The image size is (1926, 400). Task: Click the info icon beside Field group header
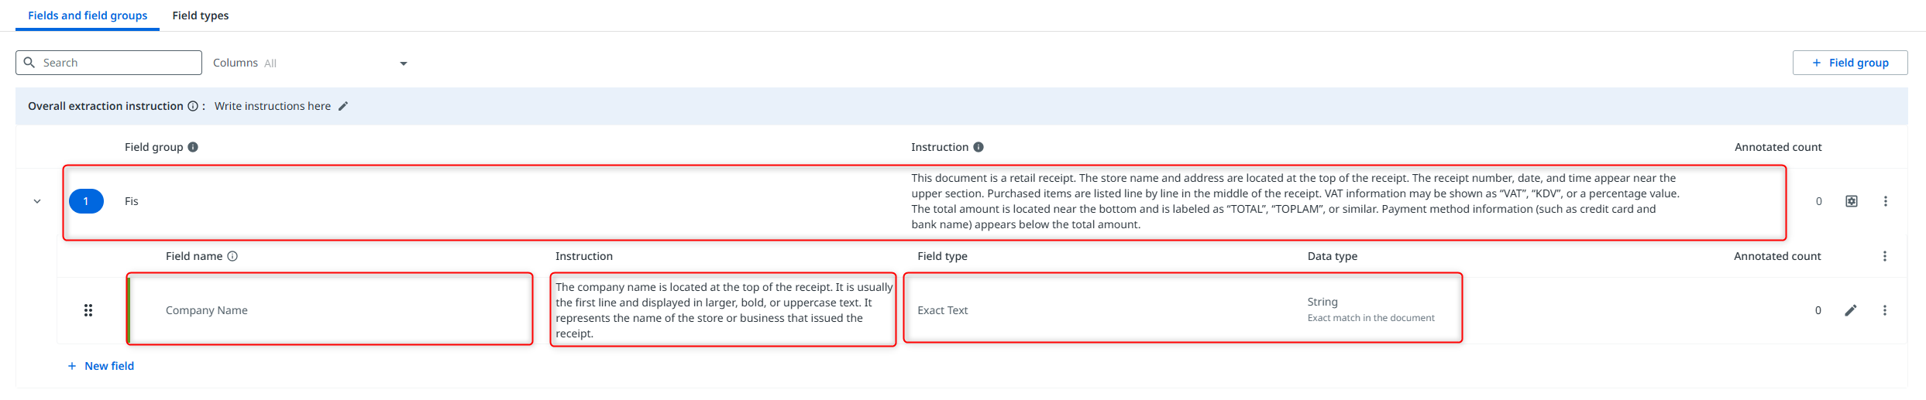pos(193,147)
